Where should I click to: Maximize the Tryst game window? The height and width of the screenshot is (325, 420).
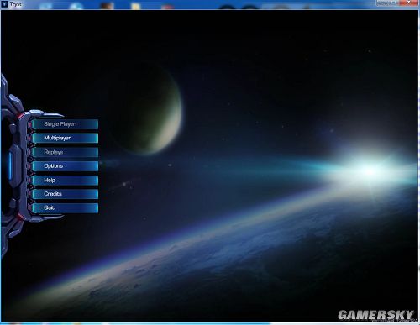pos(394,3)
